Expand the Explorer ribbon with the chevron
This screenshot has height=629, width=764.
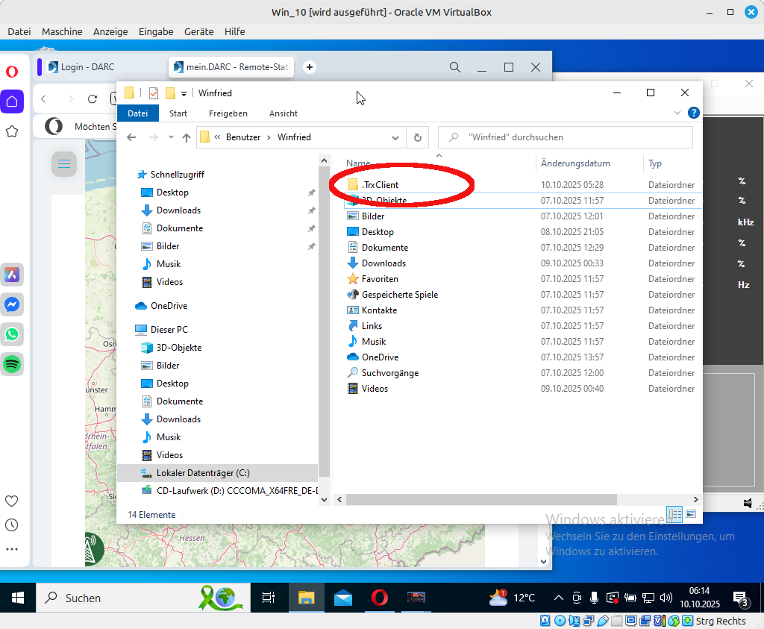point(677,113)
